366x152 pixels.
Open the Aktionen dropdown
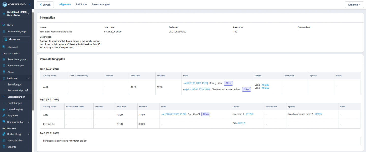pyautogui.click(x=354, y=5)
